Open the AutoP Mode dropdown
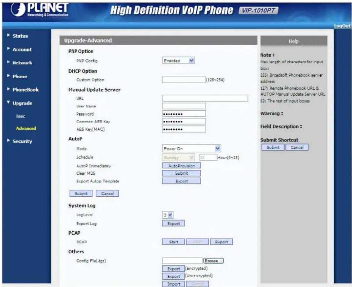 pyautogui.click(x=192, y=149)
